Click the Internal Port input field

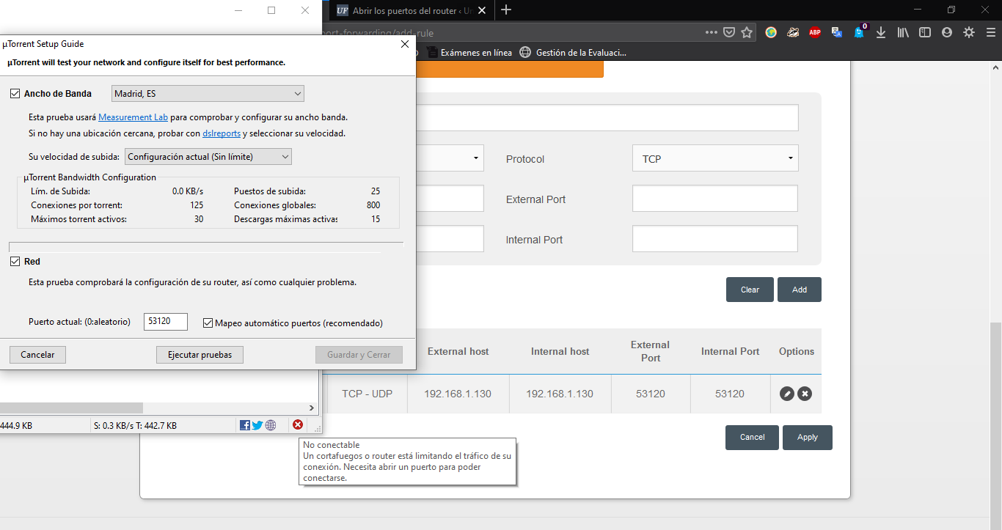715,239
